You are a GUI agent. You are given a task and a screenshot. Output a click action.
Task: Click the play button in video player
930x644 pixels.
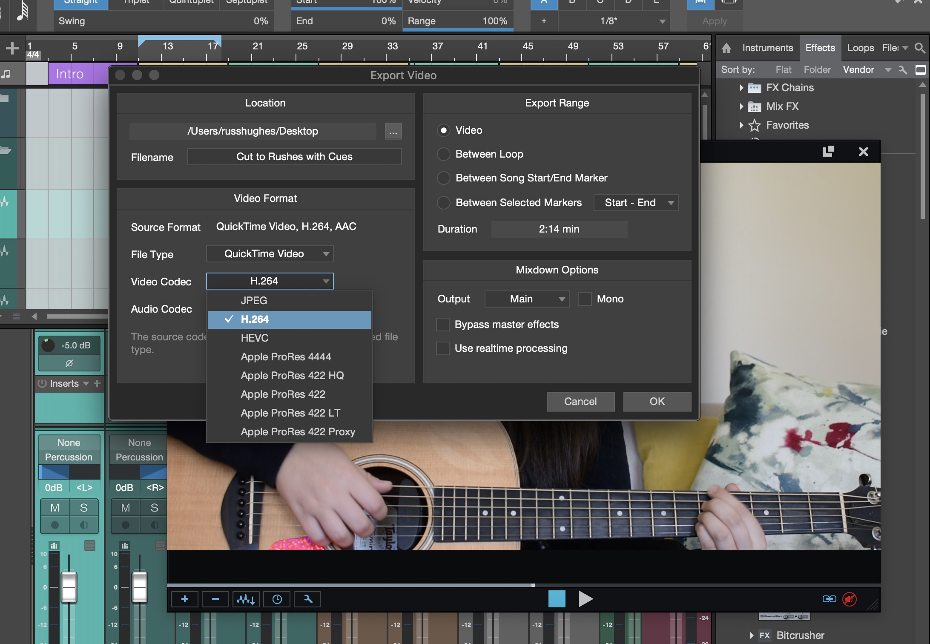pyautogui.click(x=586, y=599)
